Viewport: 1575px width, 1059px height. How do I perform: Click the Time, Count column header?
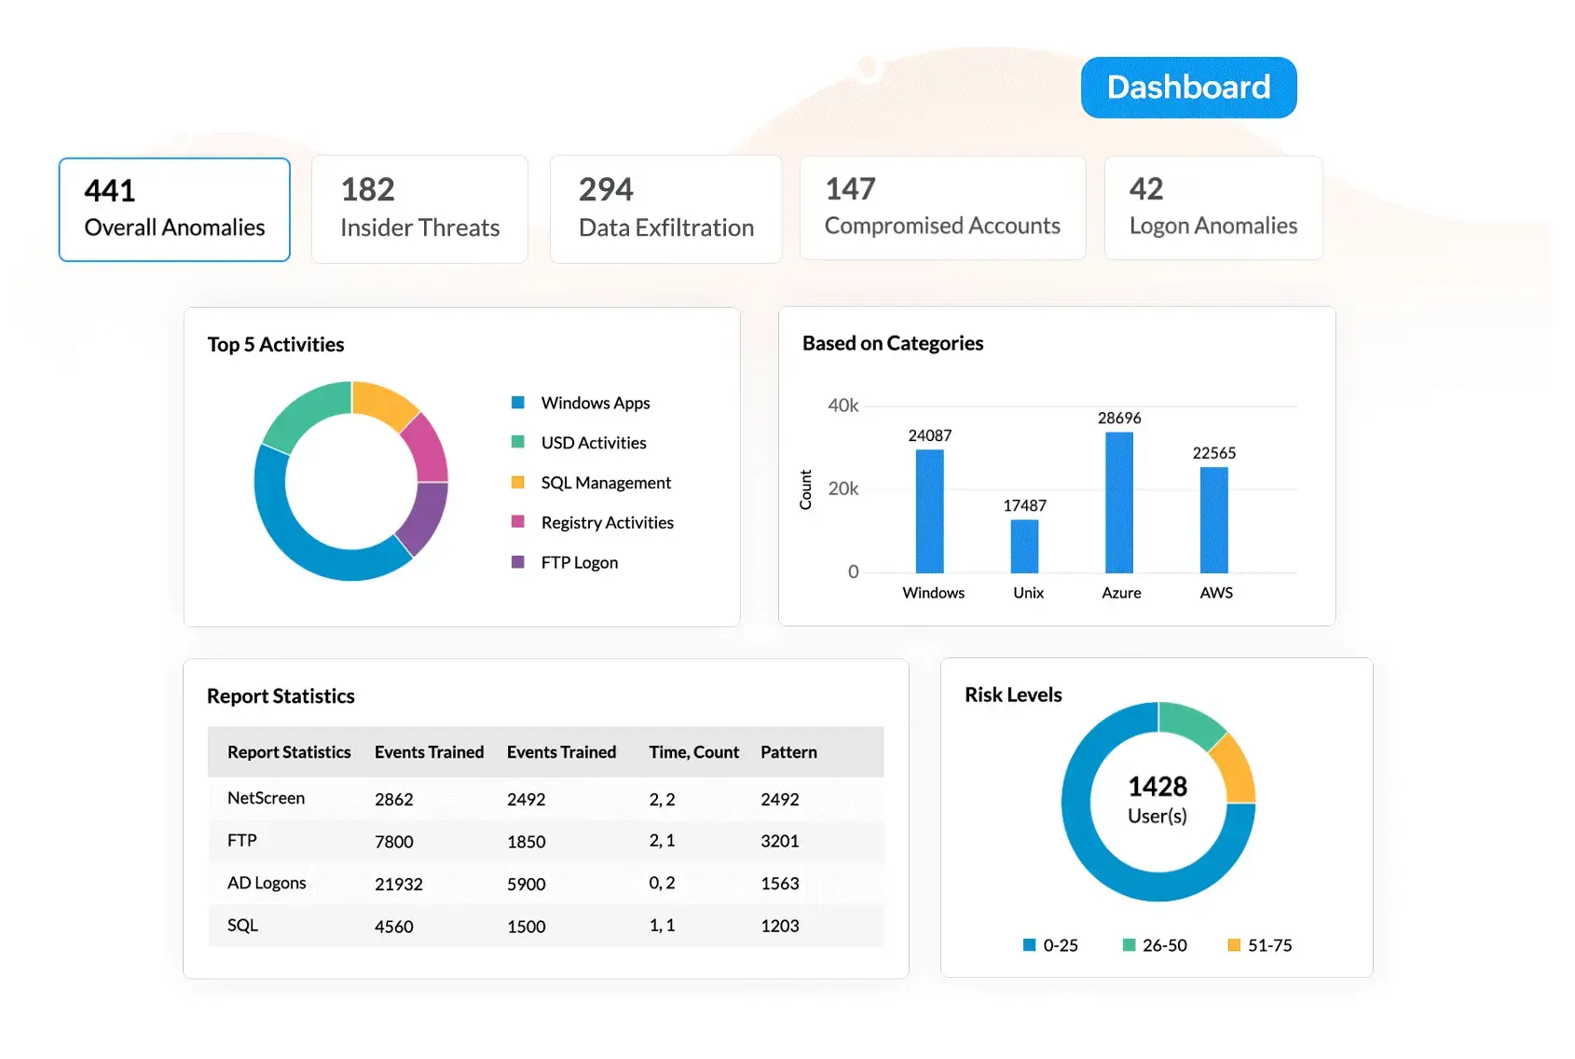pos(693,752)
